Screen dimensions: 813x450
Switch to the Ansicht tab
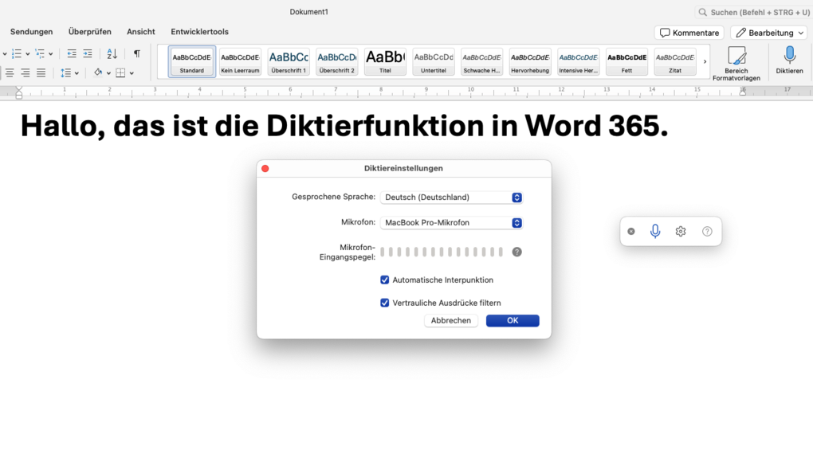(141, 32)
